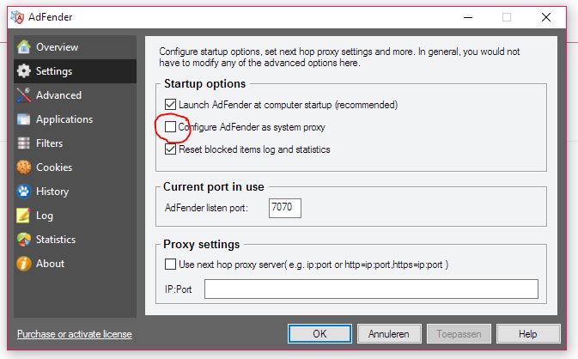
Task: Switch to the Filters section
Action: coord(76,143)
